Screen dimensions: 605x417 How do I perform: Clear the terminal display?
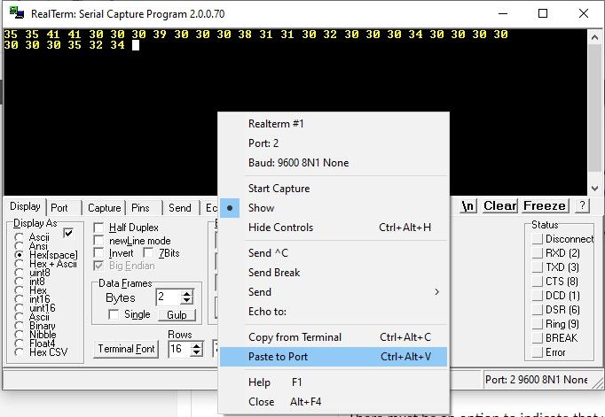tap(499, 206)
